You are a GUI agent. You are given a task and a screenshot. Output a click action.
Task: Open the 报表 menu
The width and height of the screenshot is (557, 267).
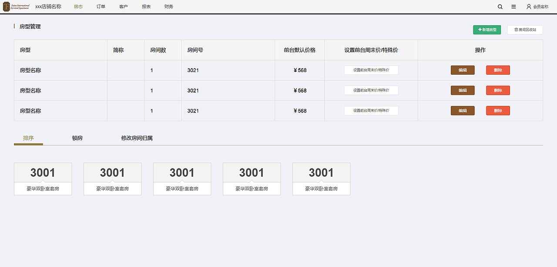146,7
